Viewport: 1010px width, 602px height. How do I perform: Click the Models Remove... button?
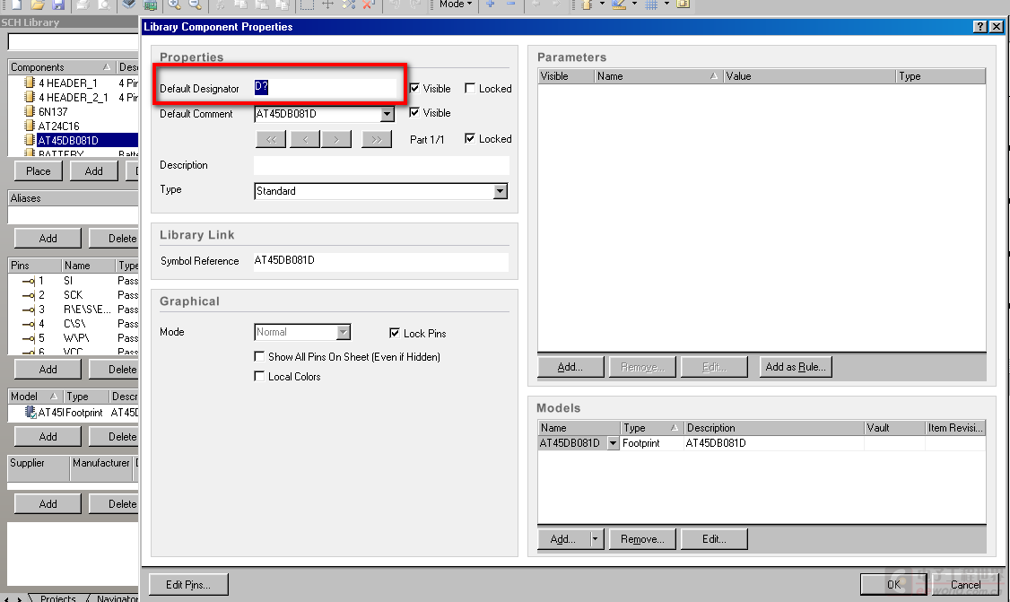[642, 539]
